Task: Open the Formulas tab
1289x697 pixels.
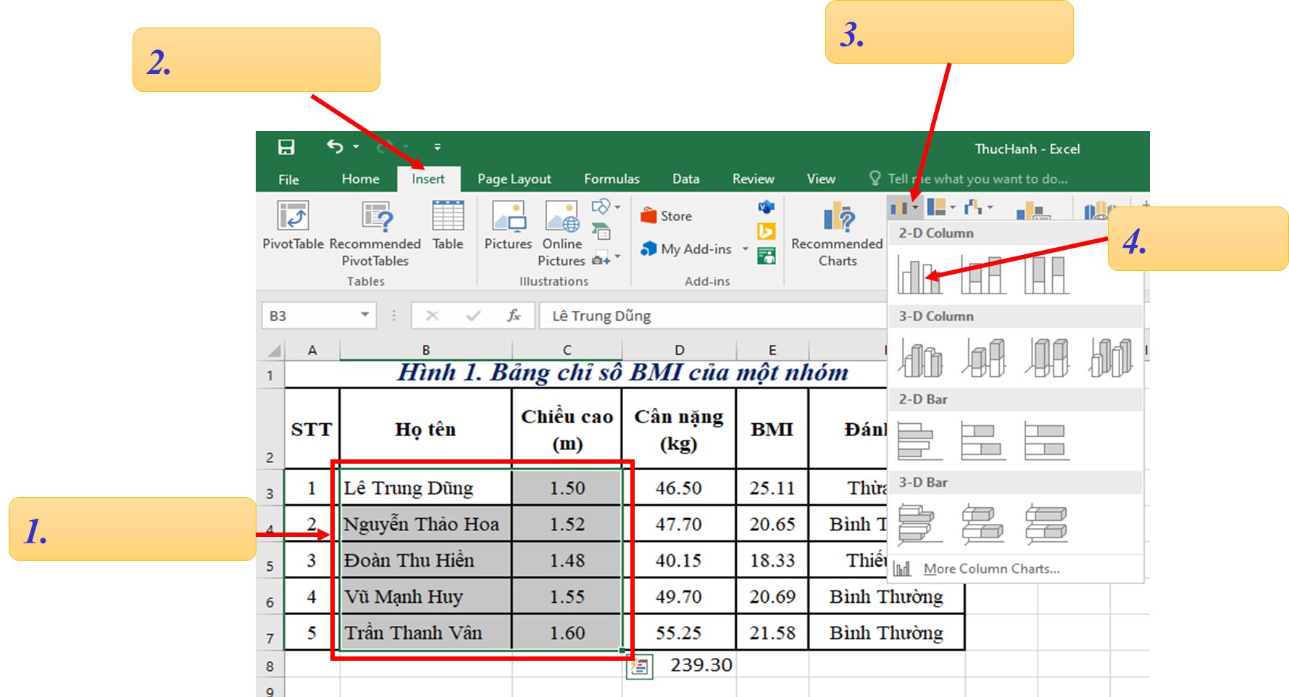Action: (x=612, y=179)
